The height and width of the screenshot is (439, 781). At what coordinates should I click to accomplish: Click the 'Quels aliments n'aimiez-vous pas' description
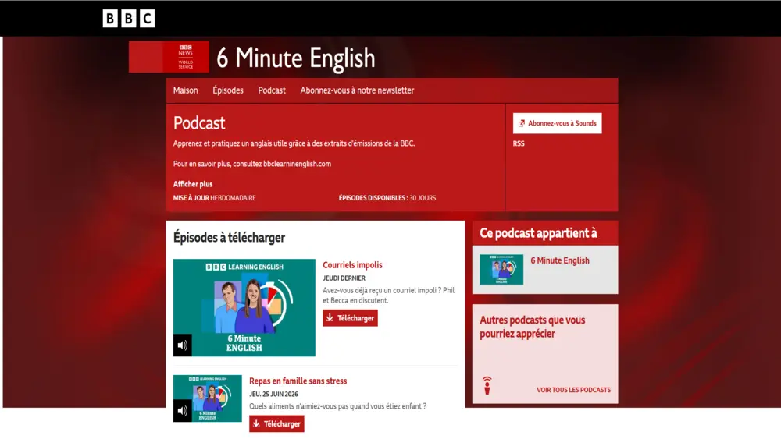click(x=337, y=406)
